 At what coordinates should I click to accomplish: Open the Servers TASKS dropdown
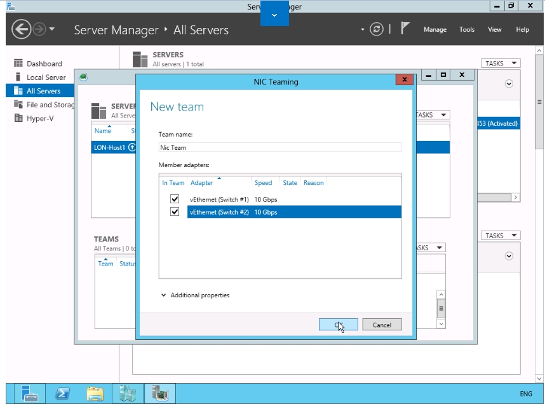501,64
